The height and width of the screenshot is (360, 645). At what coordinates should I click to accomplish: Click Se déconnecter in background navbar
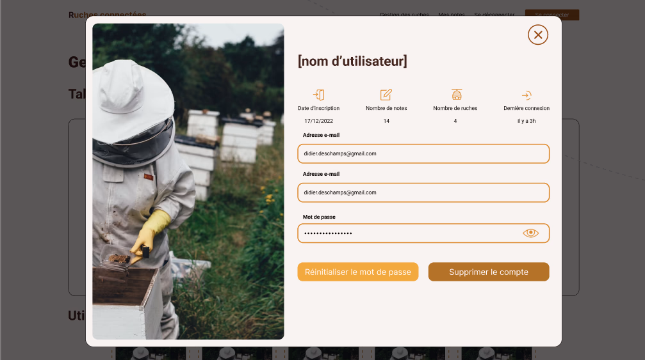pos(494,14)
